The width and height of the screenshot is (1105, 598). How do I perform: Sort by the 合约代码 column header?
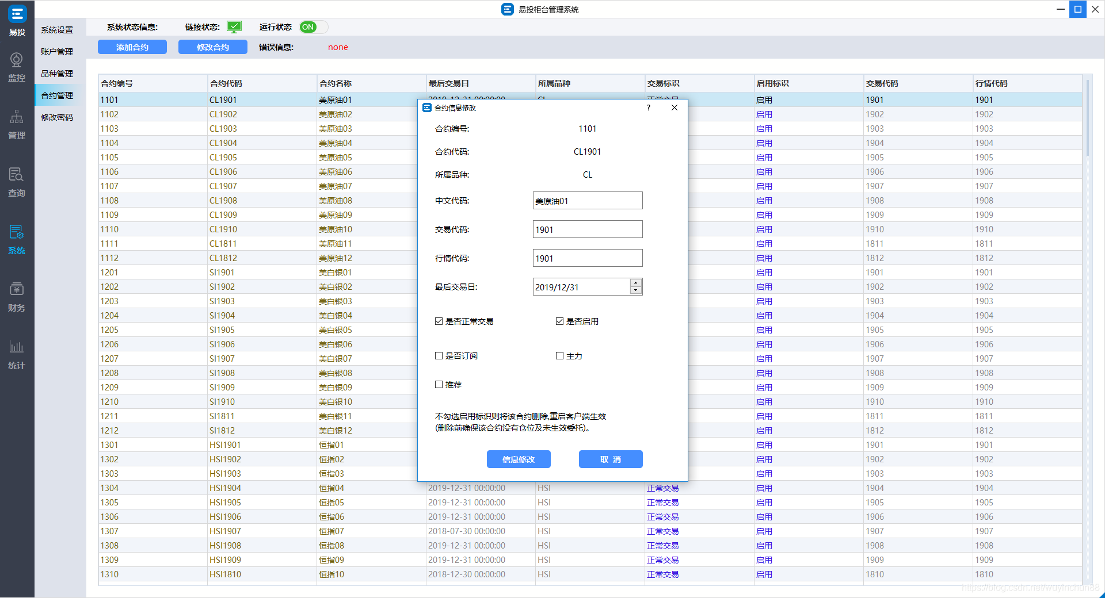(262, 83)
